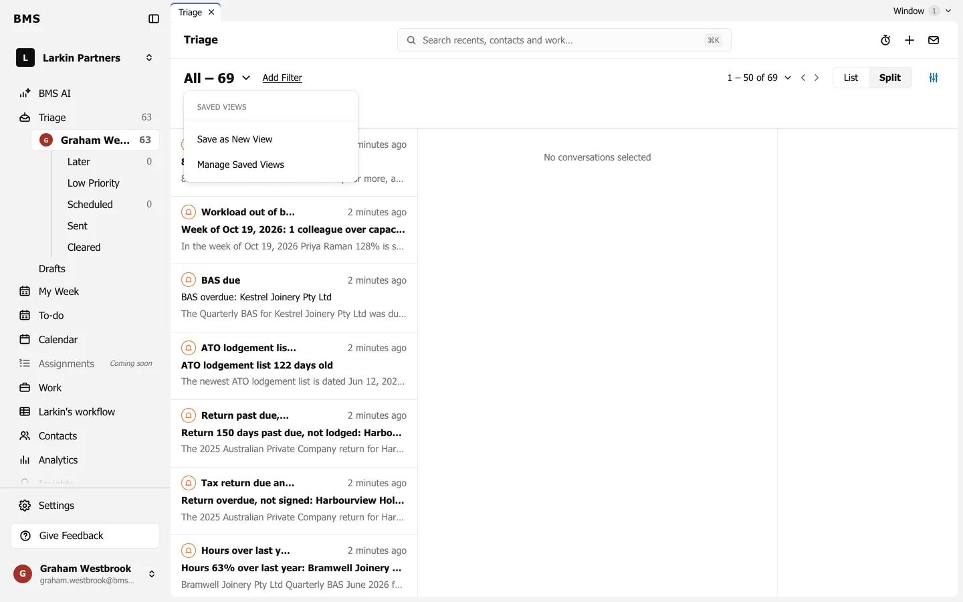The image size is (963, 602).
Task: Expand Graham Westbrook account menu
Action: [x=85, y=574]
